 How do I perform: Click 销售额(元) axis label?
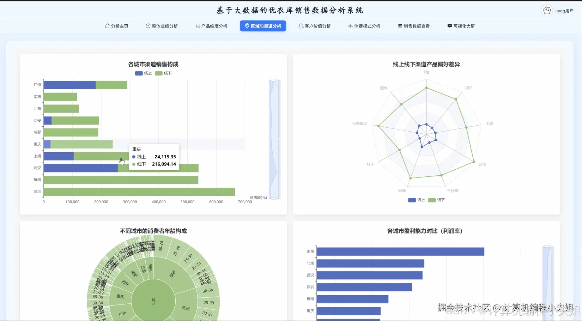(258, 198)
